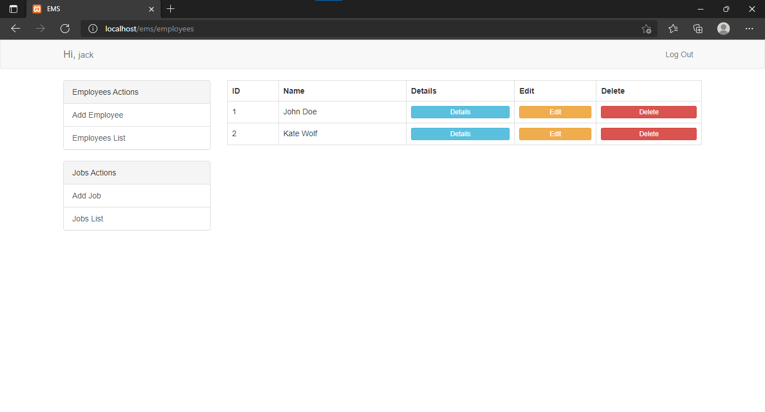Open the Favorites list icon
765x412 pixels.
click(673, 29)
